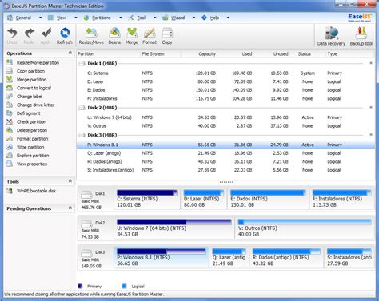Select the S: Instaladores (antigo) partition row
379x301 pixels.
225,170
